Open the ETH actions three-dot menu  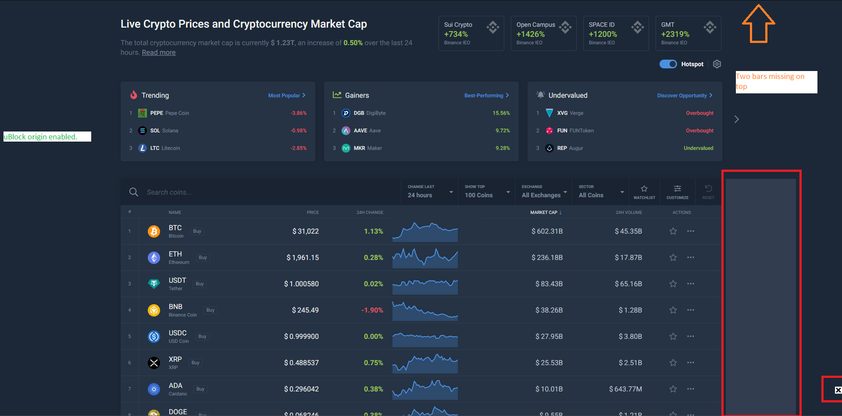[x=691, y=257]
